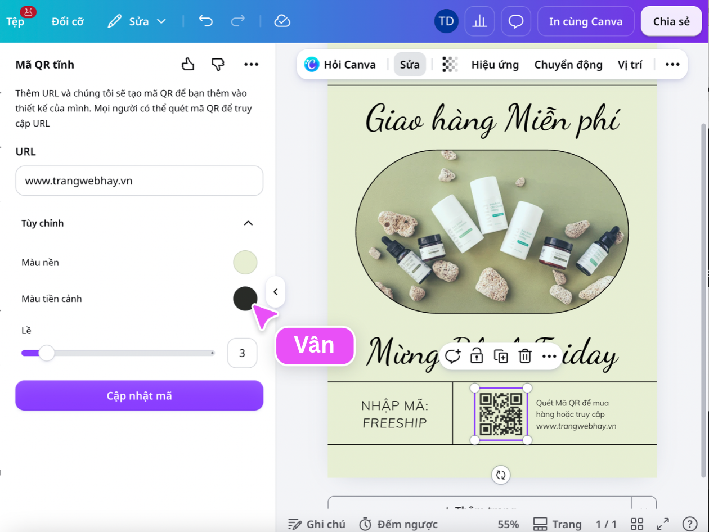The width and height of the screenshot is (709, 532).
Task: Click the URL input field
Action: [x=139, y=181]
